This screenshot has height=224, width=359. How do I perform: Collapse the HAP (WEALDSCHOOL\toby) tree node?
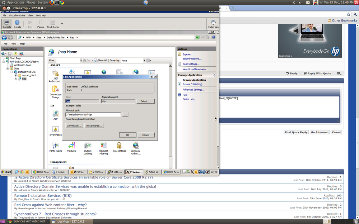[4, 62]
